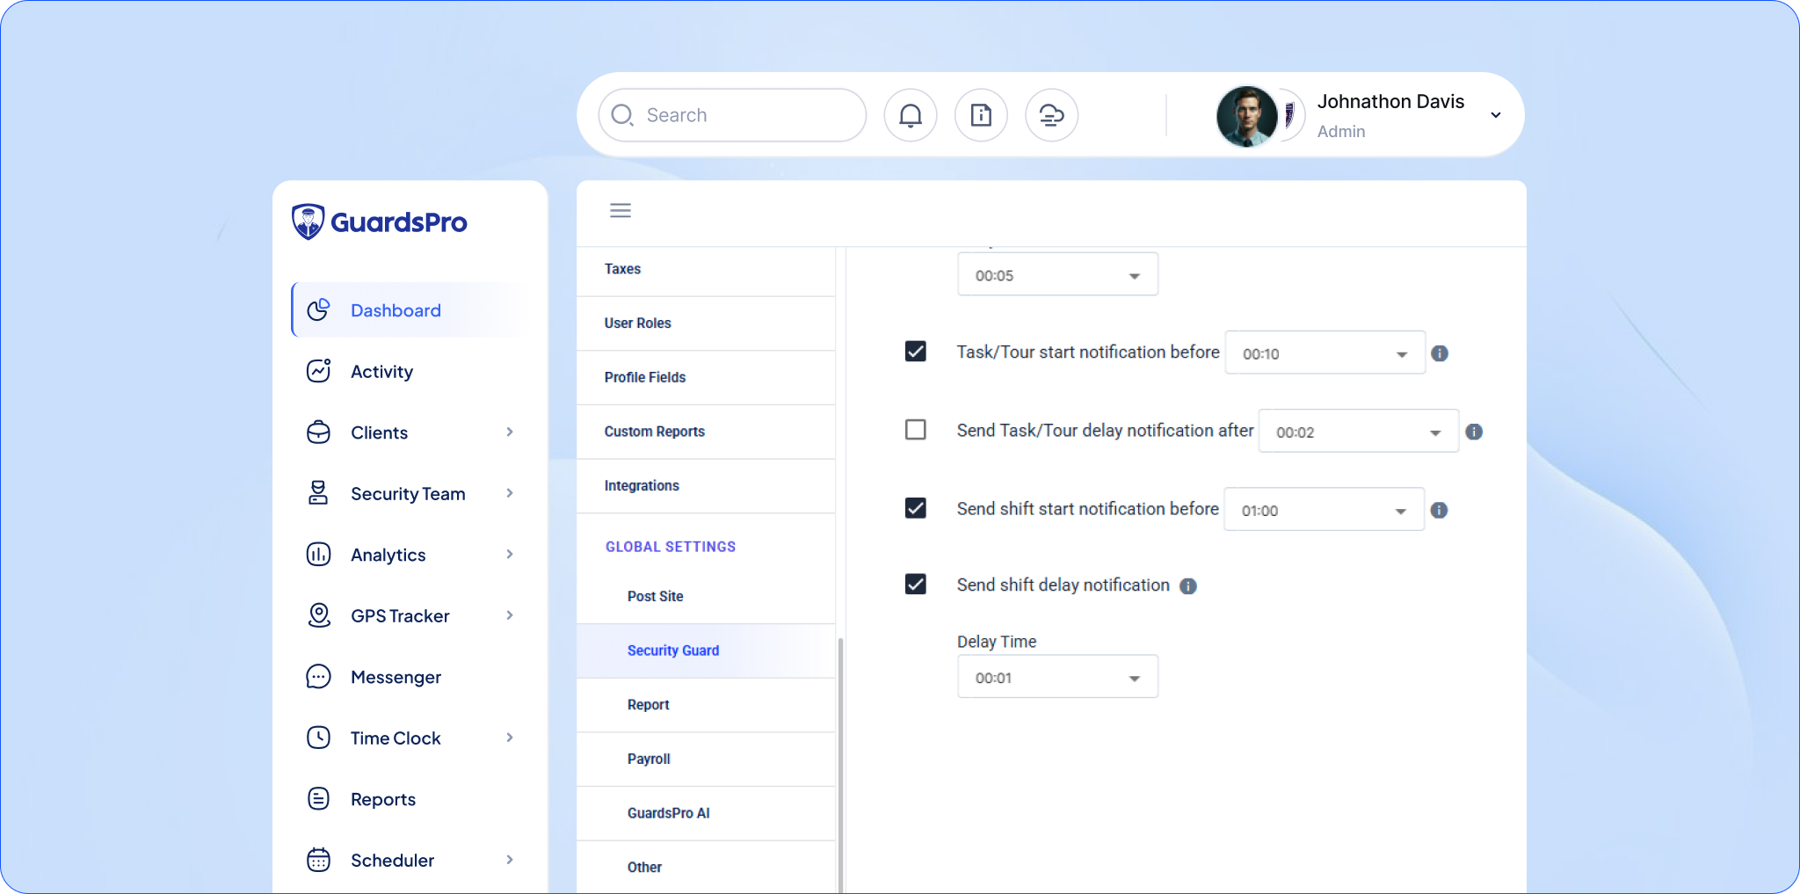Uncheck Task/Tour start notification before checkbox
1800x894 pixels.
[x=916, y=352]
